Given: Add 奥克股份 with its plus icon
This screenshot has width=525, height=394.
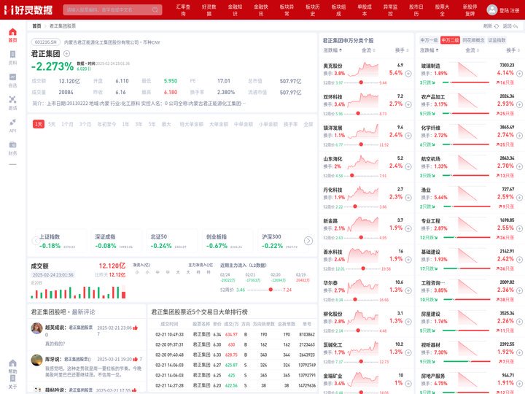Looking at the screenshot, I should pyautogui.click(x=408, y=74).
